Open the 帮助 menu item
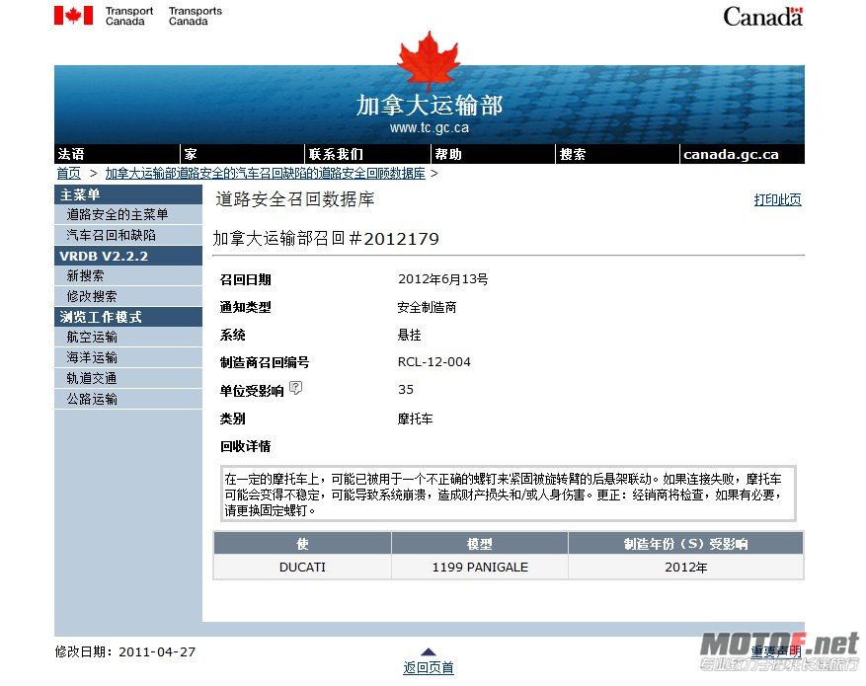The height and width of the screenshot is (686, 866). [x=448, y=154]
